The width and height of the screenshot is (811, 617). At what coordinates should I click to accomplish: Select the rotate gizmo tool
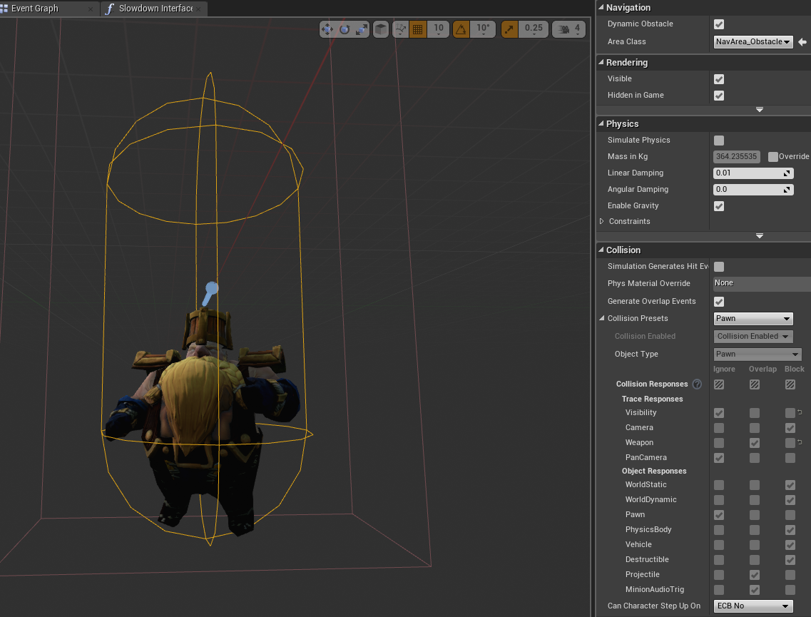[x=345, y=29]
